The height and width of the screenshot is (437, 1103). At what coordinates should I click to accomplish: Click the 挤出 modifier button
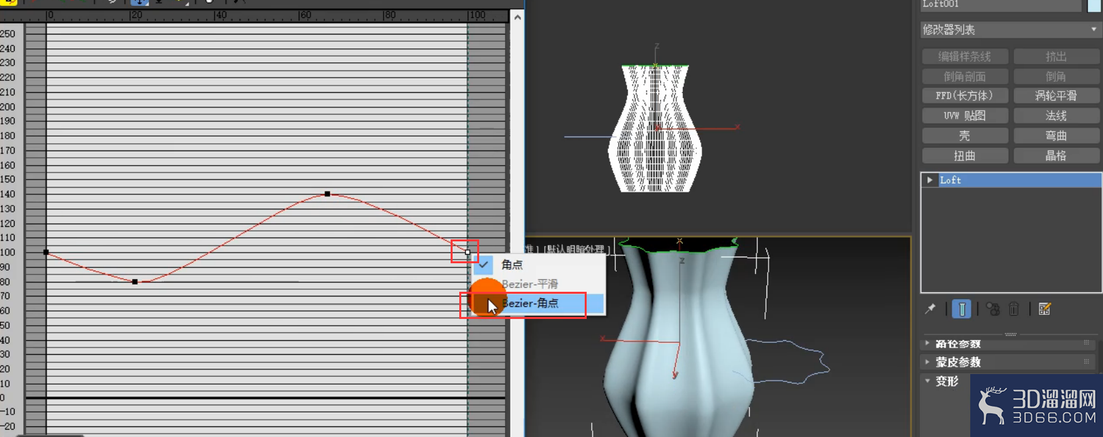pyautogui.click(x=1057, y=56)
